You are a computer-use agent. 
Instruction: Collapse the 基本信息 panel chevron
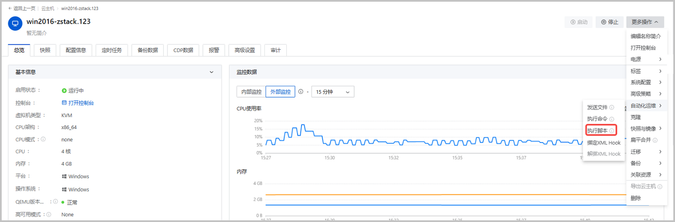coord(211,72)
